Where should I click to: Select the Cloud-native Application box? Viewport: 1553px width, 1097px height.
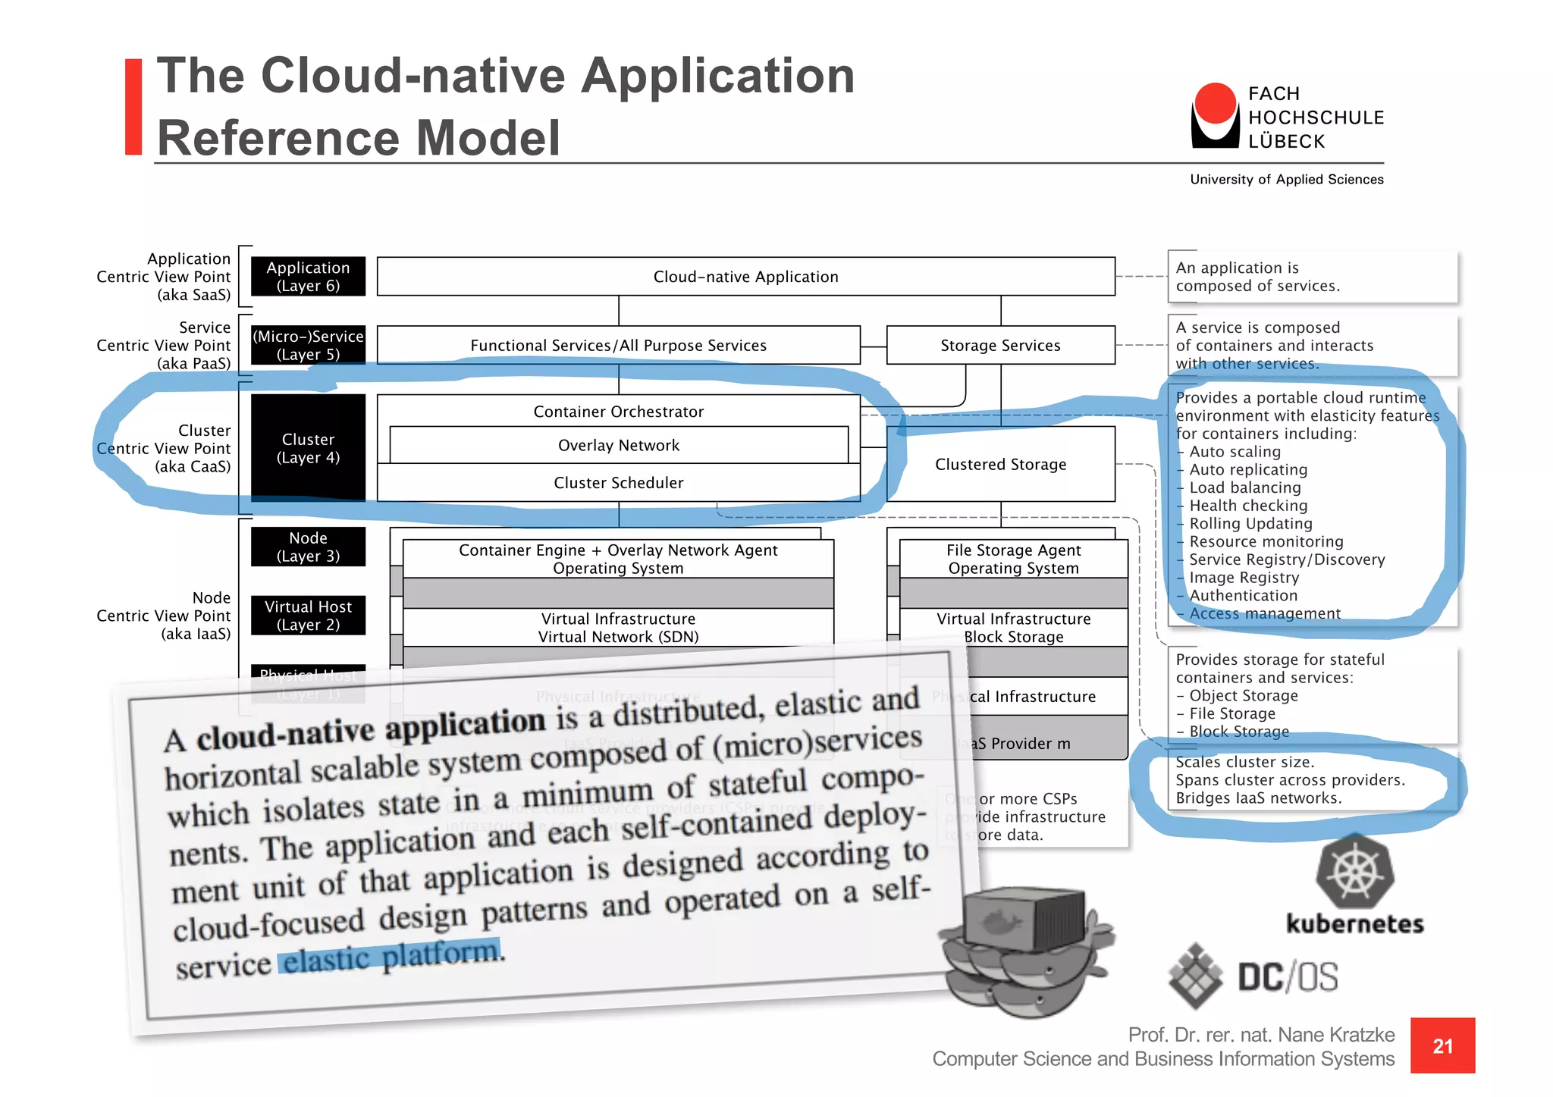pos(746,277)
